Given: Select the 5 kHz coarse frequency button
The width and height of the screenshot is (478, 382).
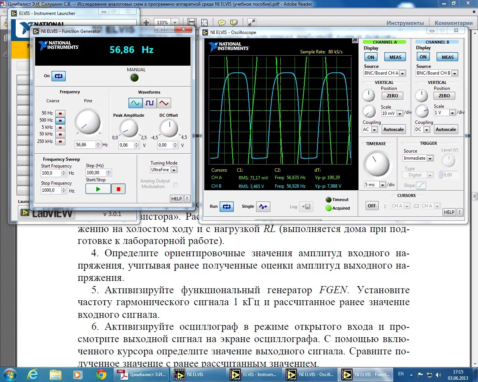Looking at the screenshot, I should [60, 128].
